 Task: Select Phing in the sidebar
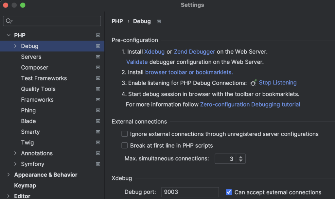coord(28,110)
